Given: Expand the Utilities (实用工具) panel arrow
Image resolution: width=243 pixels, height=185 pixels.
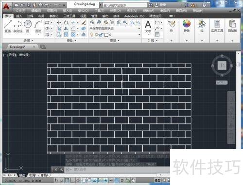Looking at the screenshot, I should coord(217,41).
